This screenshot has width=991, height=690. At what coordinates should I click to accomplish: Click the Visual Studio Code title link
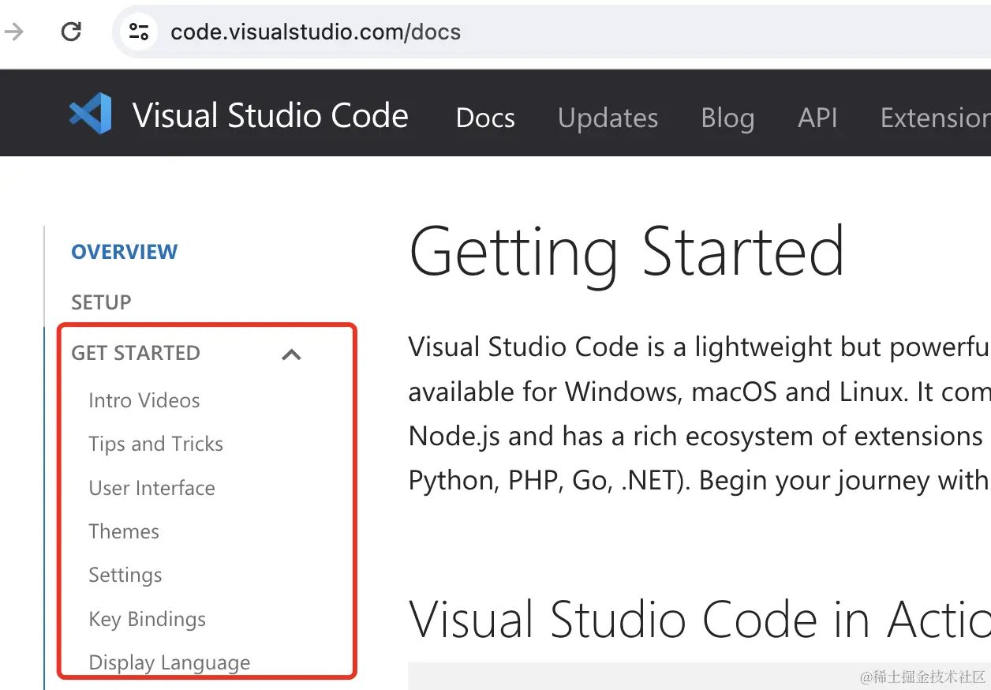click(x=271, y=115)
